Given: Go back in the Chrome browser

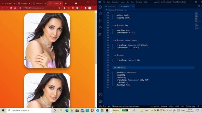Looking at the screenshot, I should coord(3,8).
